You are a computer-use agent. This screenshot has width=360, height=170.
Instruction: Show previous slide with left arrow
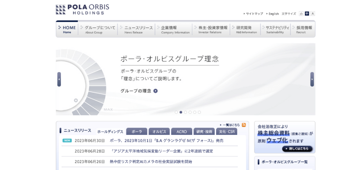(x=59, y=79)
